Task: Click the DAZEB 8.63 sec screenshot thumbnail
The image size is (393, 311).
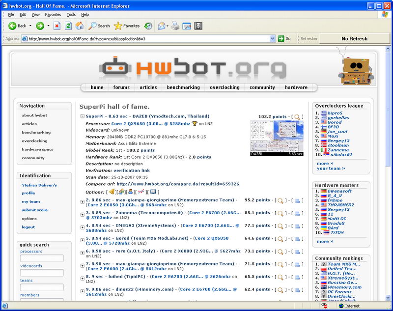Action: [277, 139]
